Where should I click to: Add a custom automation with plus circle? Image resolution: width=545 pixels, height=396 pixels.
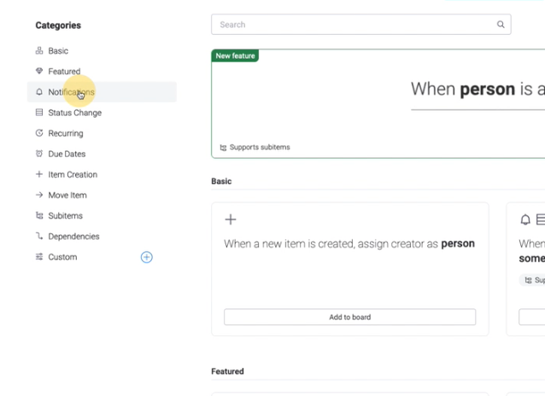[147, 257]
